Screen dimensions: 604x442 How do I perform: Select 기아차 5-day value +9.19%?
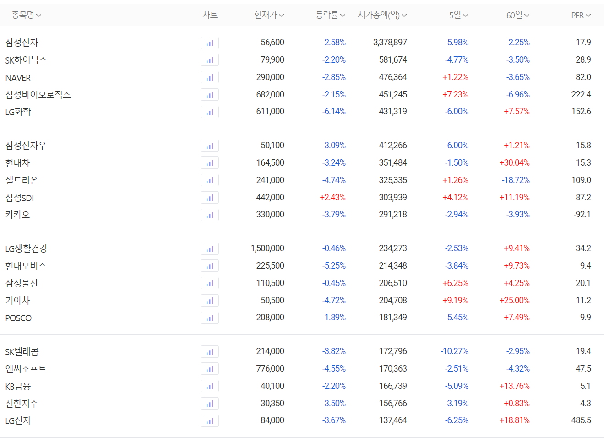click(456, 301)
